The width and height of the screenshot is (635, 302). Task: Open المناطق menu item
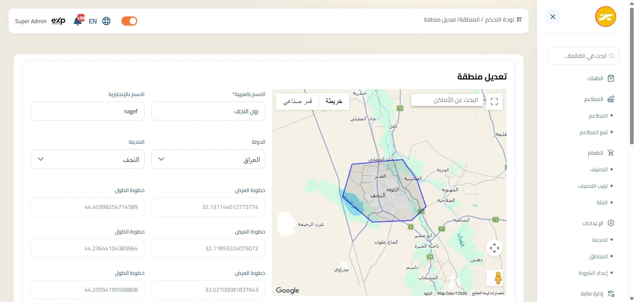coord(598,256)
